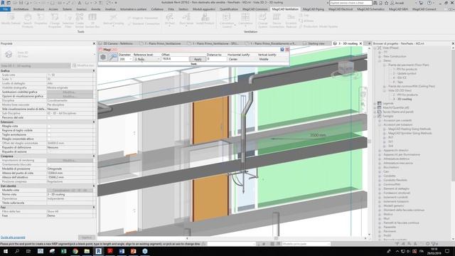Toggle the Percorso del sole checkbox
The image size is (455, 256).
coord(49,117)
